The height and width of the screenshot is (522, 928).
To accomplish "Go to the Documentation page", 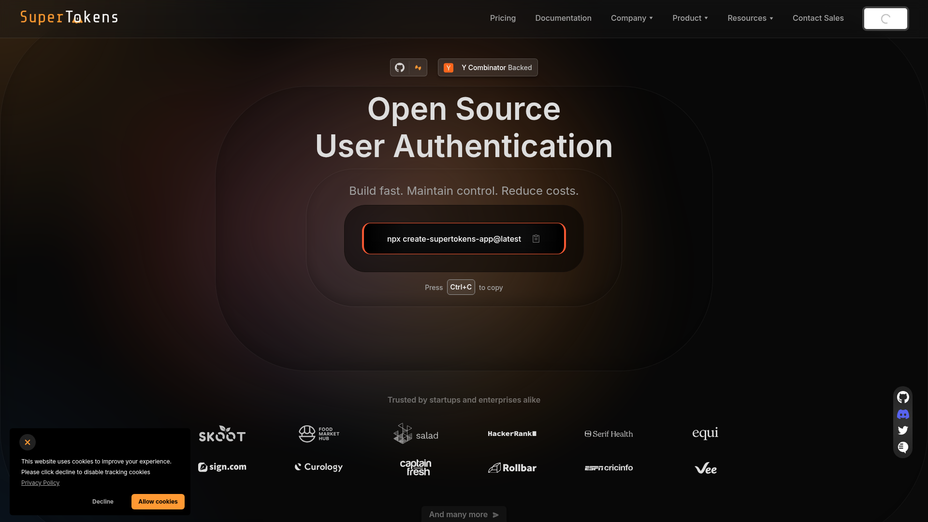I will 563,18.
